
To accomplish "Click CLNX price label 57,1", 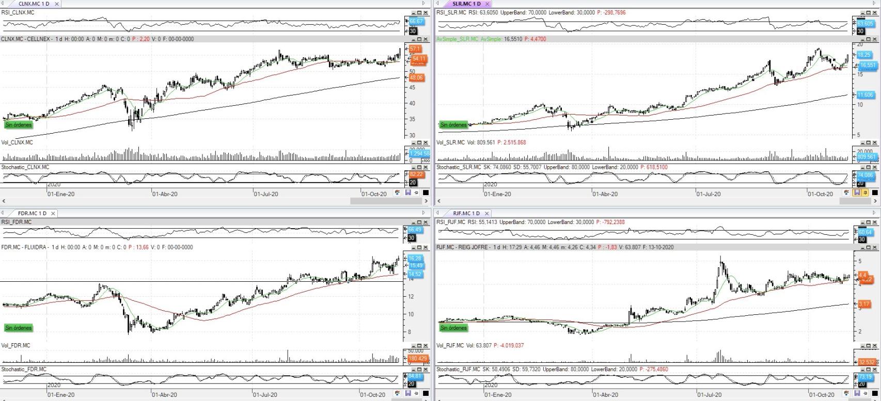I will pos(415,49).
